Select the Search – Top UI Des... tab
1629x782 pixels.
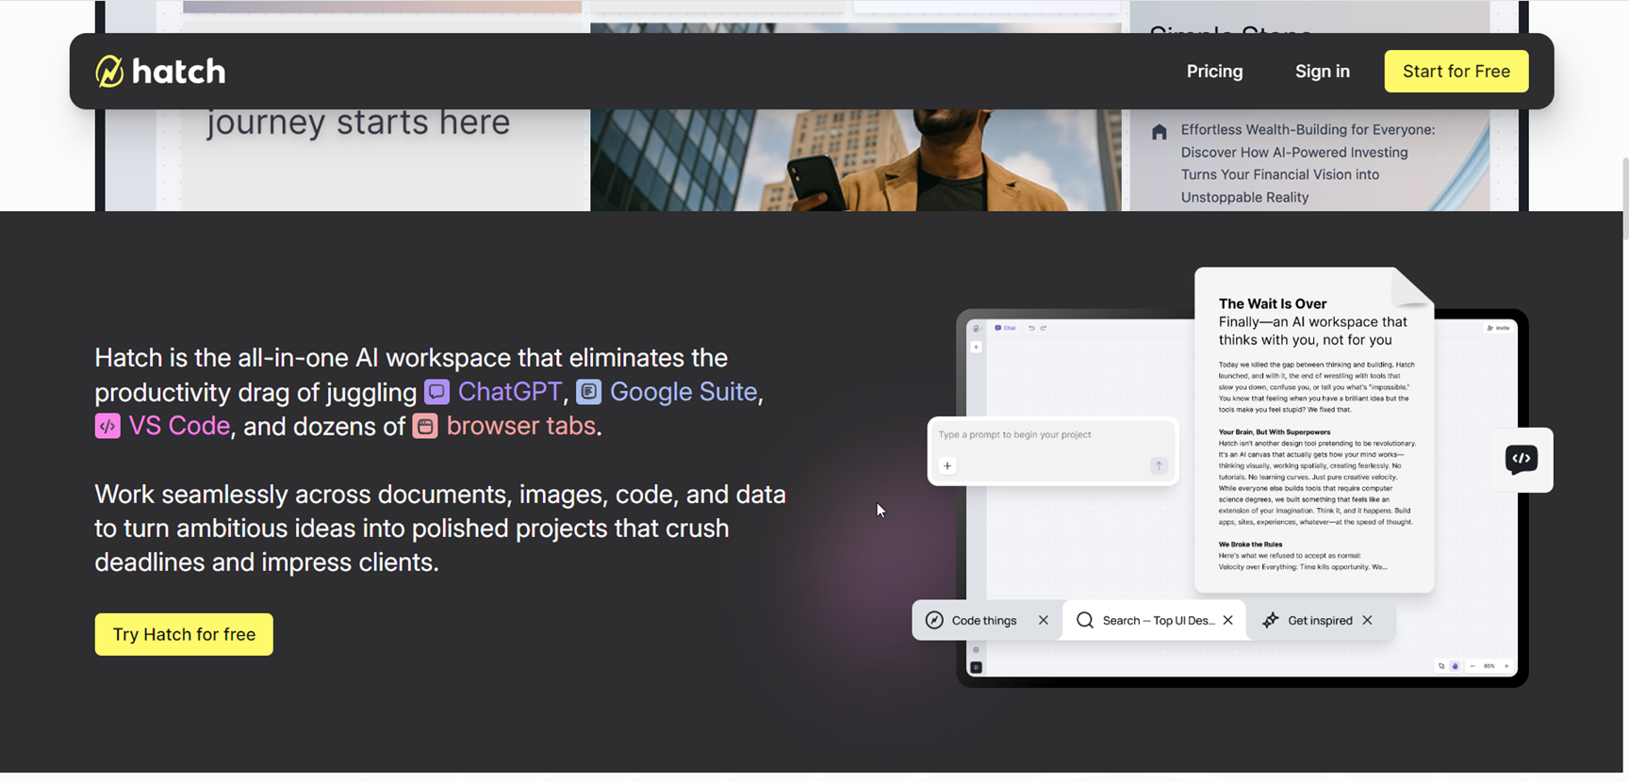point(1154,620)
